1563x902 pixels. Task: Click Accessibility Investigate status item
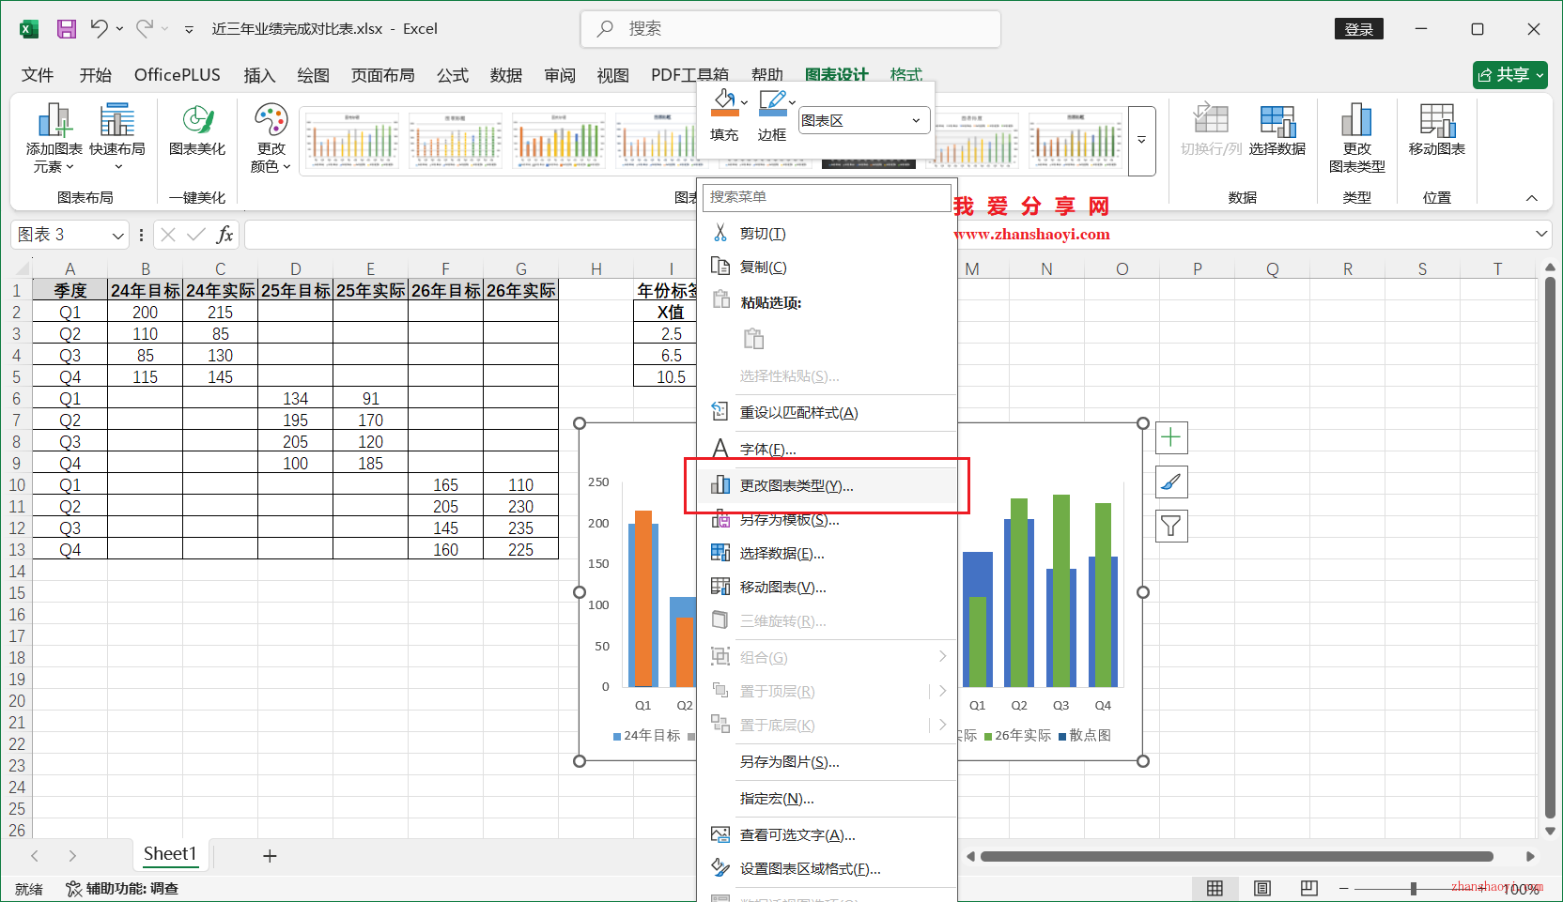click(x=122, y=889)
